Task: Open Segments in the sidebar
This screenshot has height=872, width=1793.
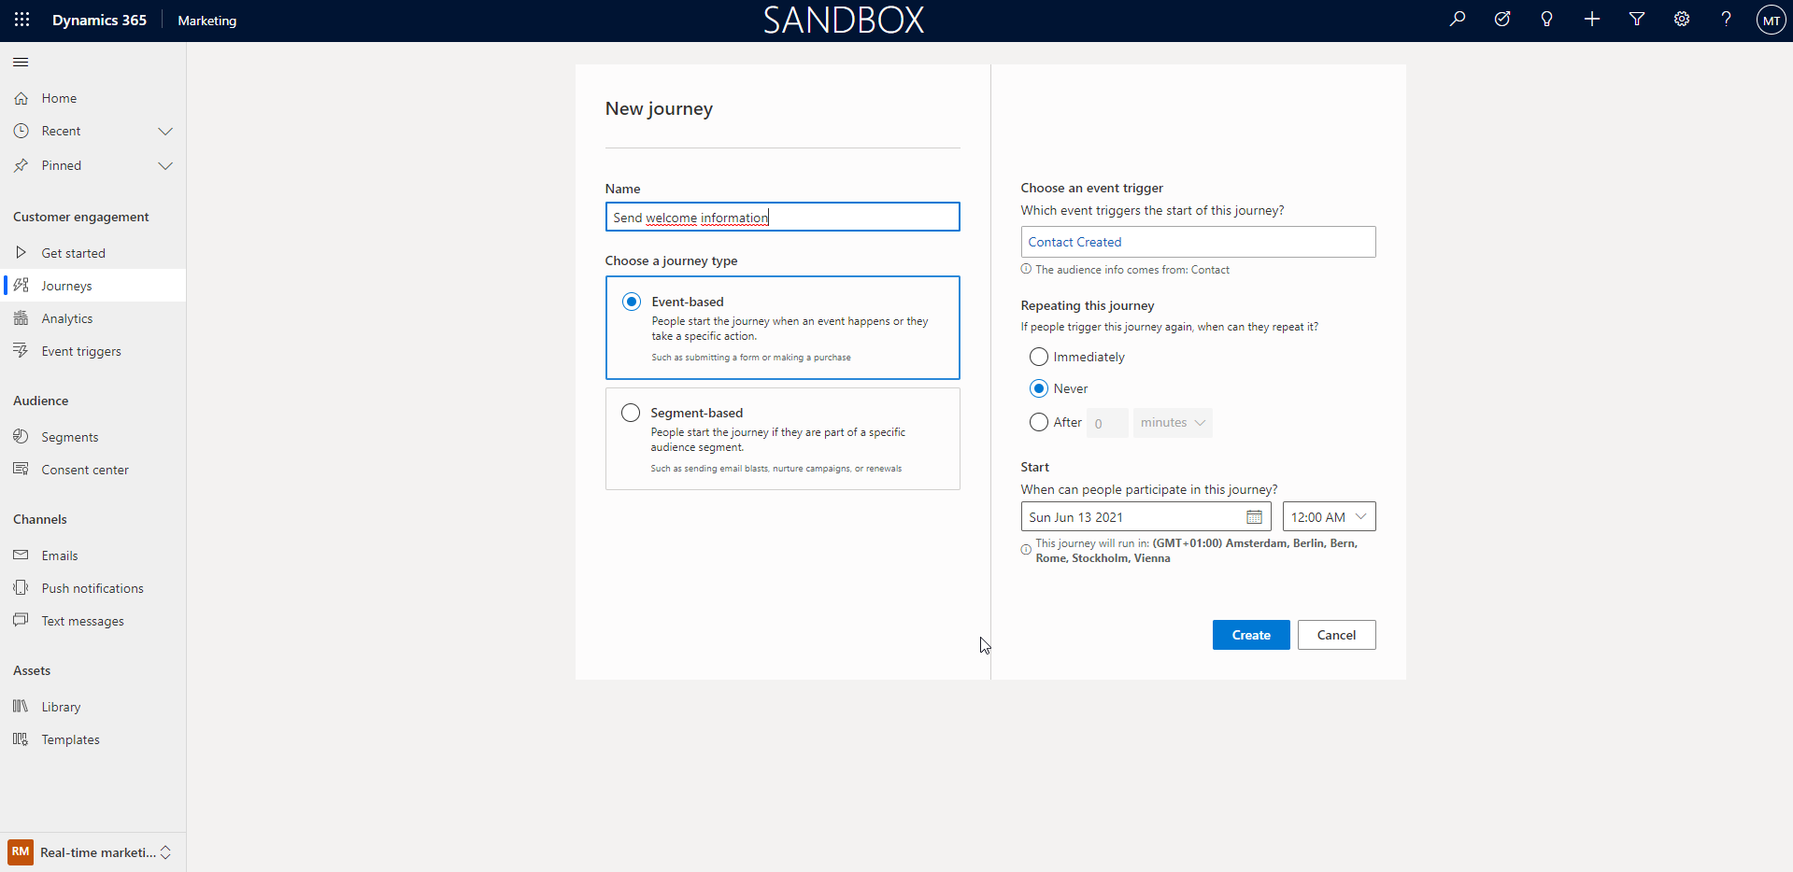Action: [69, 437]
